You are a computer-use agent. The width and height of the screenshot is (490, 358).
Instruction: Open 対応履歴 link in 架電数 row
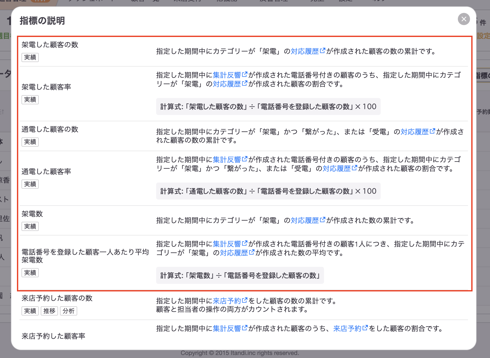(308, 220)
